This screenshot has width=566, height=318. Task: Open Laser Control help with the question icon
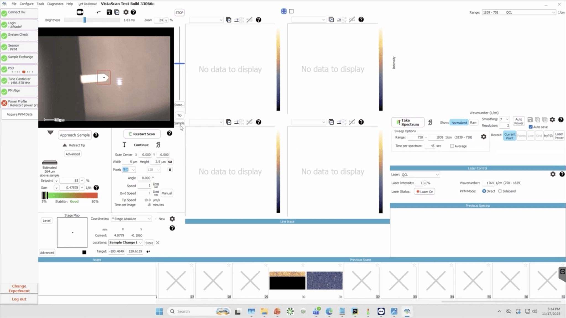click(562, 174)
